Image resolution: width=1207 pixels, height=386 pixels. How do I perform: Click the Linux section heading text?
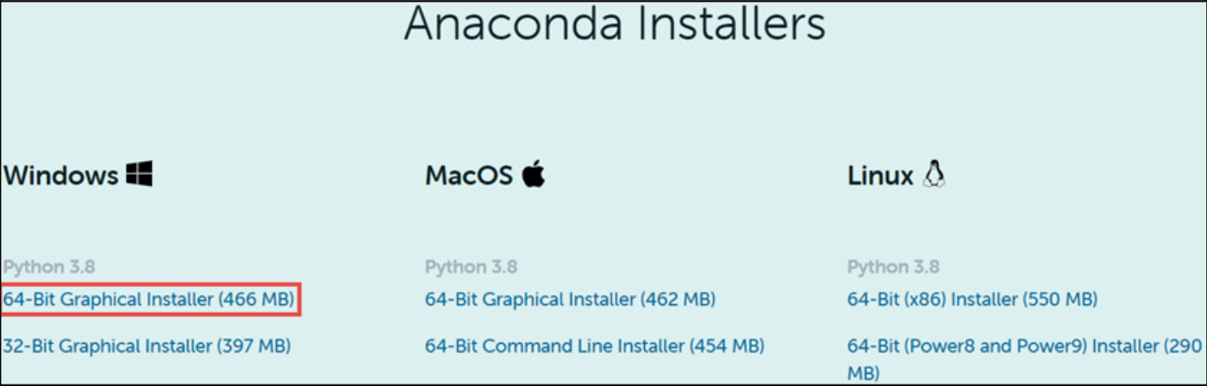click(880, 176)
